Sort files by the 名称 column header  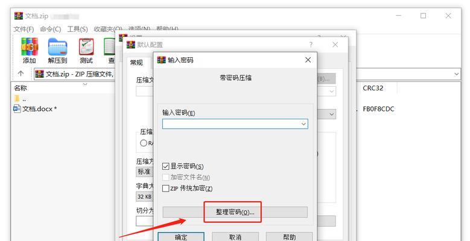(x=21, y=88)
